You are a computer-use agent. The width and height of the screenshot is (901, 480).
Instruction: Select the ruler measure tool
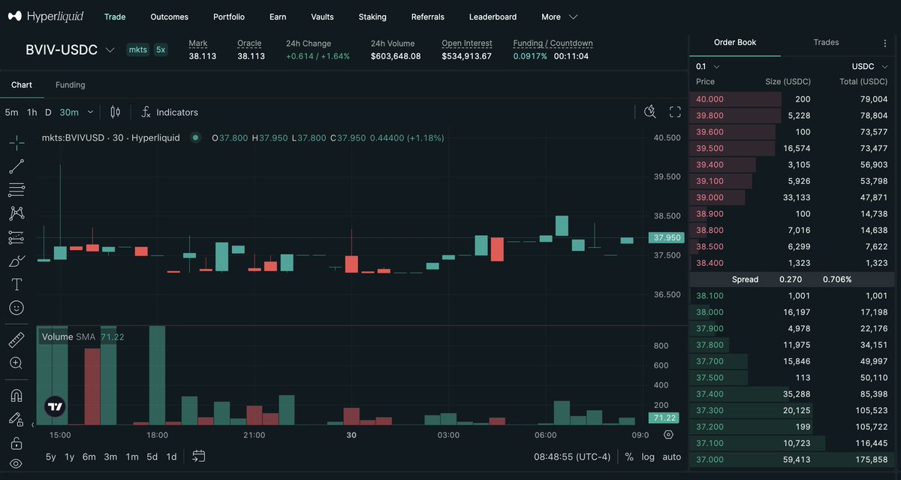pos(17,340)
